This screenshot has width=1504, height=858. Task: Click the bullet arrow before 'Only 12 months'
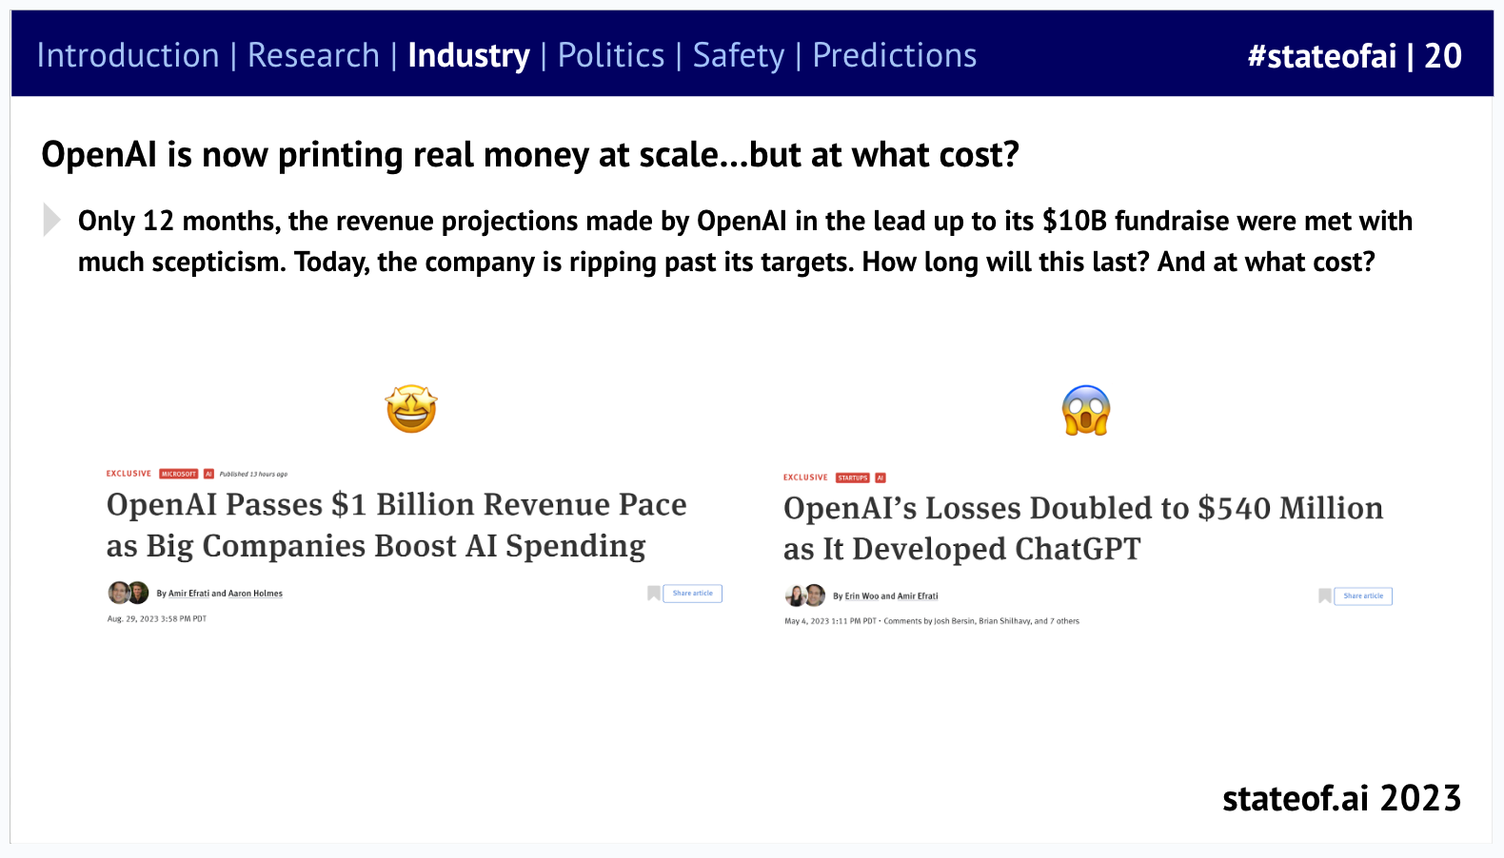(x=52, y=220)
